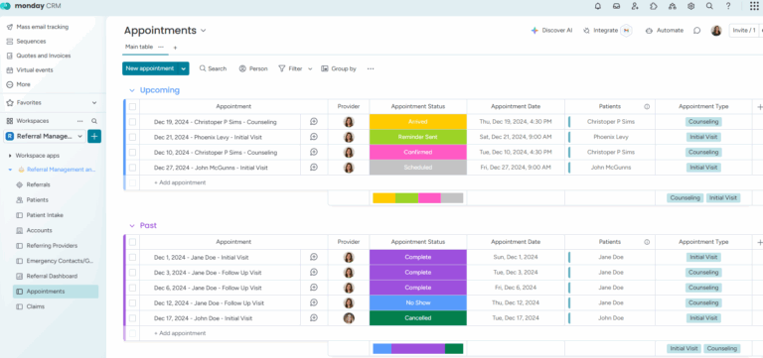The width and height of the screenshot is (763, 358).
Task: Select the Dec 17 John Doe row checkbox
Action: click(132, 318)
